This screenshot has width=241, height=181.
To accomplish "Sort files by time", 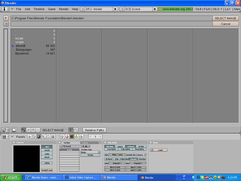I will (33, 130).
